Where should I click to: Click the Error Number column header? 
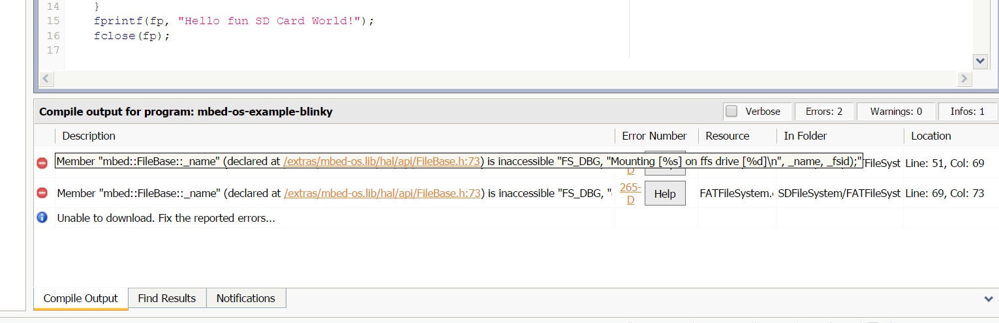[x=654, y=136]
